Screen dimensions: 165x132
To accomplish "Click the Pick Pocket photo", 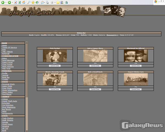I will 55,56.
